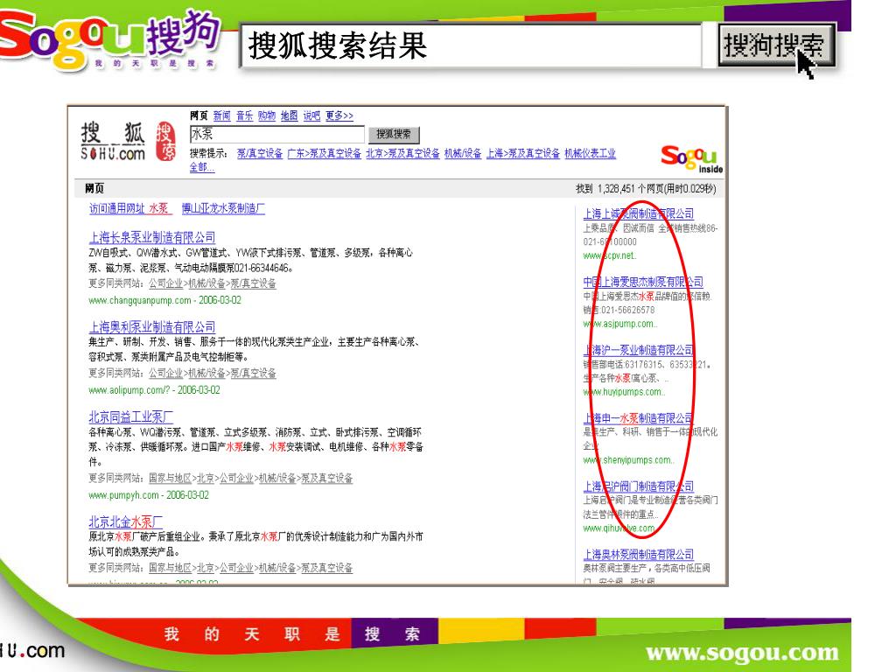Open sponsored link 上海申一水泵制造有限公司
896x672 pixels.
638,418
